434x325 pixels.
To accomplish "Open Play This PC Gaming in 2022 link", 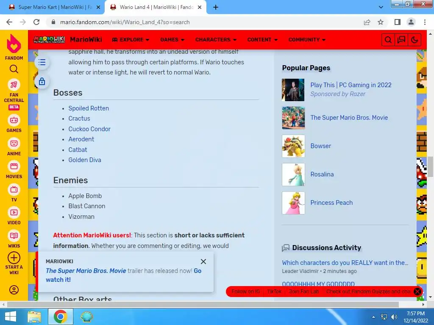I will (x=351, y=85).
